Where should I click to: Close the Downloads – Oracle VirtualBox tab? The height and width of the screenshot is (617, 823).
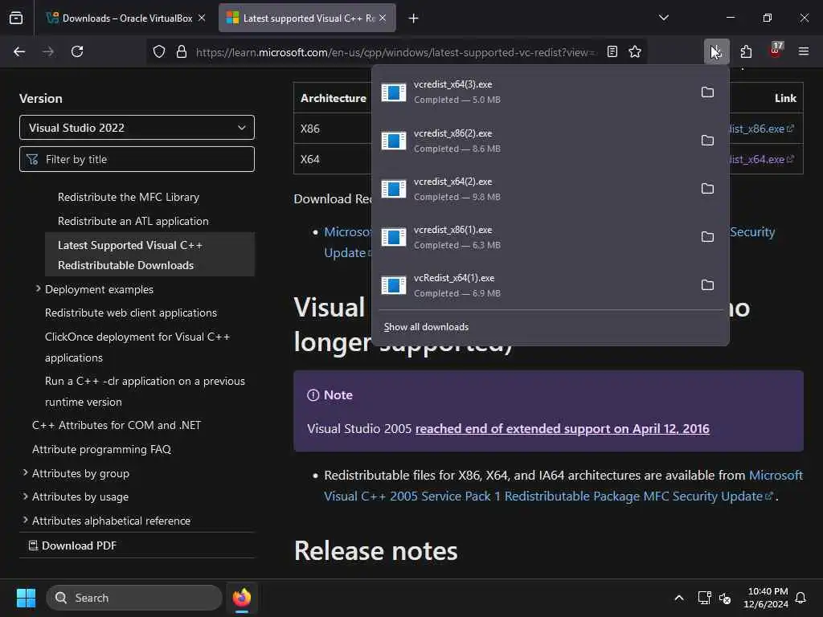click(202, 18)
